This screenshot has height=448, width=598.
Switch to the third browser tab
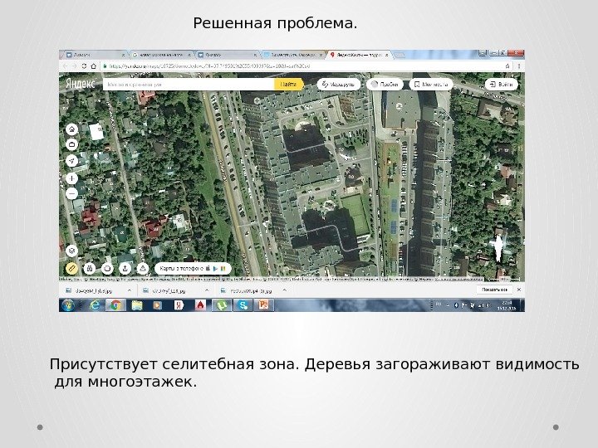tap(227, 55)
